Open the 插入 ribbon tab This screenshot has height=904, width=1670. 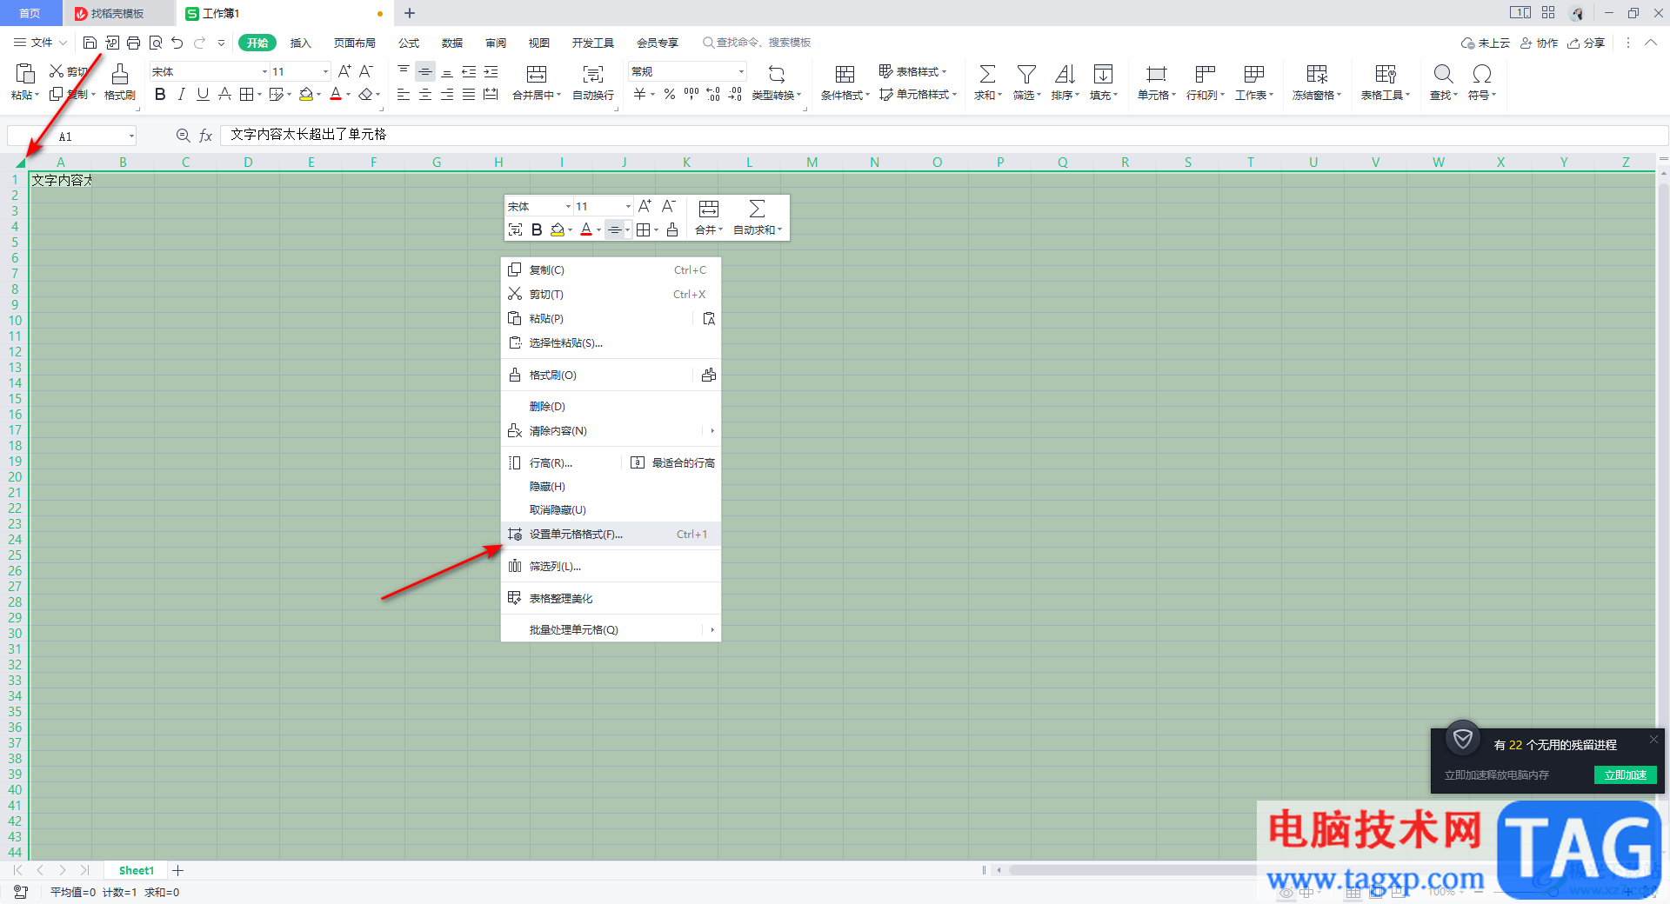point(300,43)
